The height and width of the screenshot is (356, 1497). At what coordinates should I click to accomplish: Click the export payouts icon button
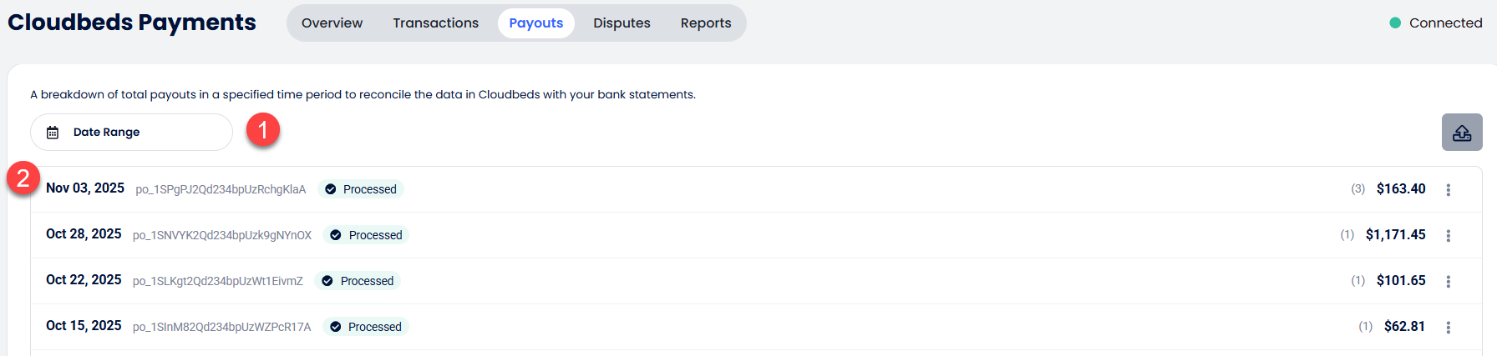click(1461, 133)
